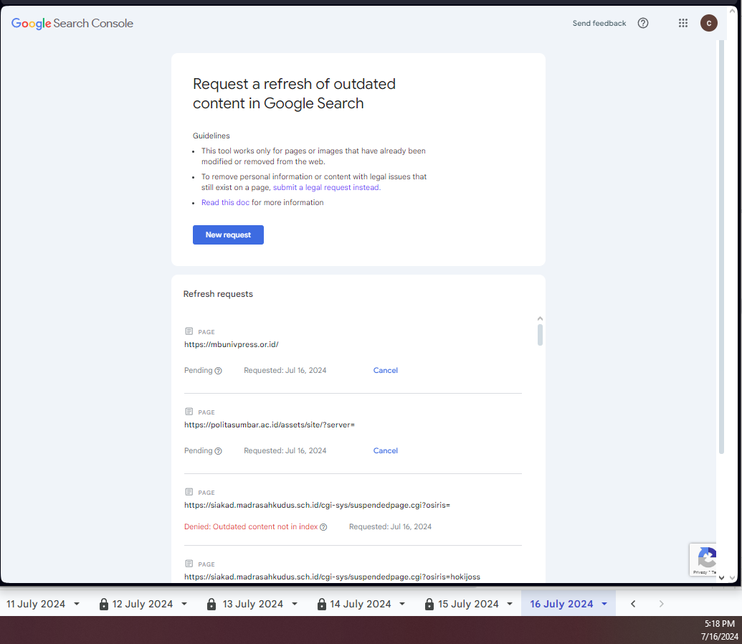The image size is (742, 644).
Task: Click page icon of mbunivpress.or.id request
Action: pos(189,331)
